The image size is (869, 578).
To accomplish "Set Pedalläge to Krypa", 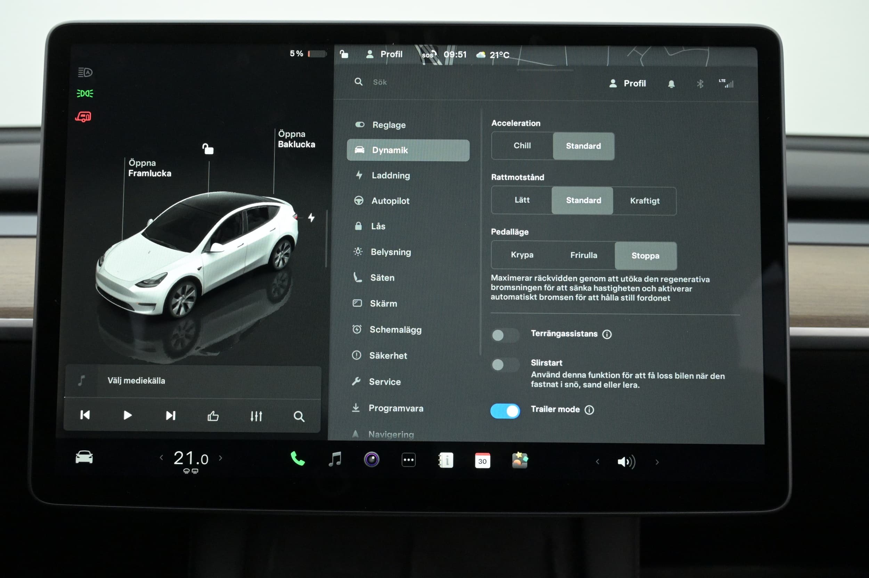I will point(522,255).
